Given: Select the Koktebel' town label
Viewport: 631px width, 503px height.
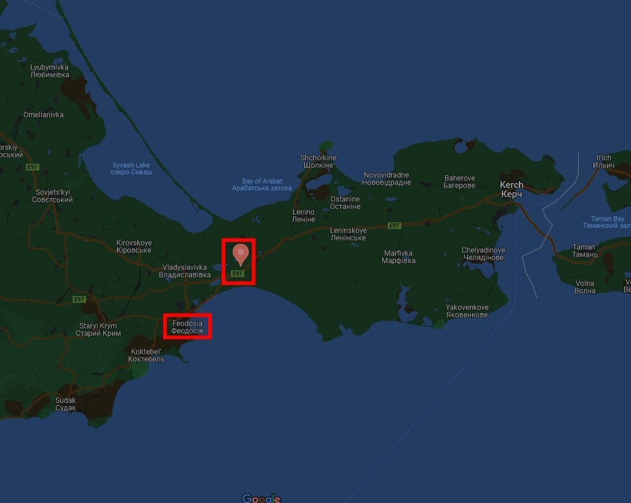Looking at the screenshot, I should pyautogui.click(x=146, y=355).
